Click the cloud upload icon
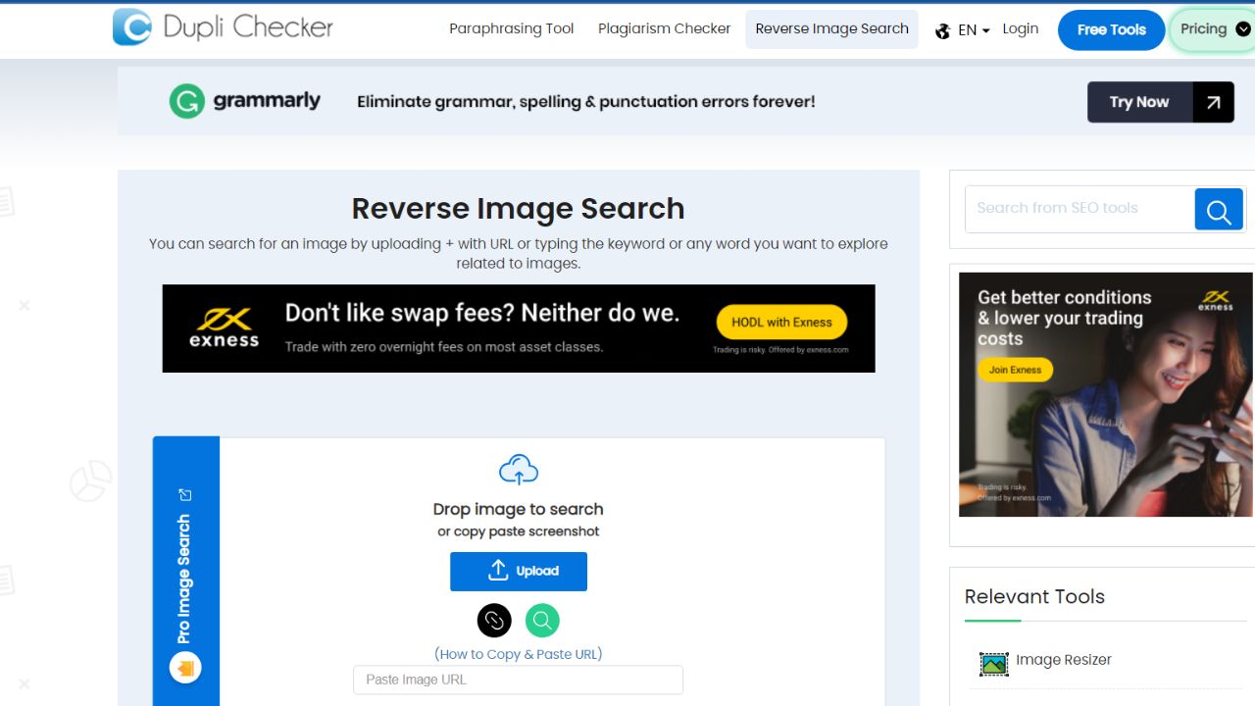 coord(519,470)
